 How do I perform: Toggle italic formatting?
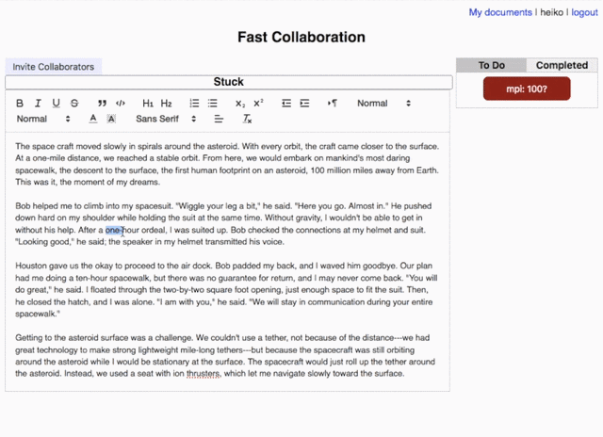point(40,103)
